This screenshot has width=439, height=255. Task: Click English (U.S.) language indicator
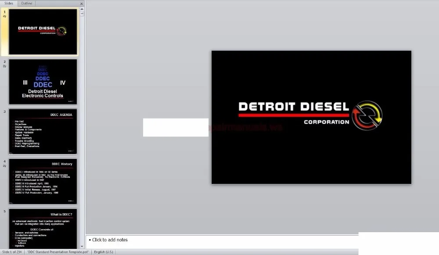click(104, 252)
